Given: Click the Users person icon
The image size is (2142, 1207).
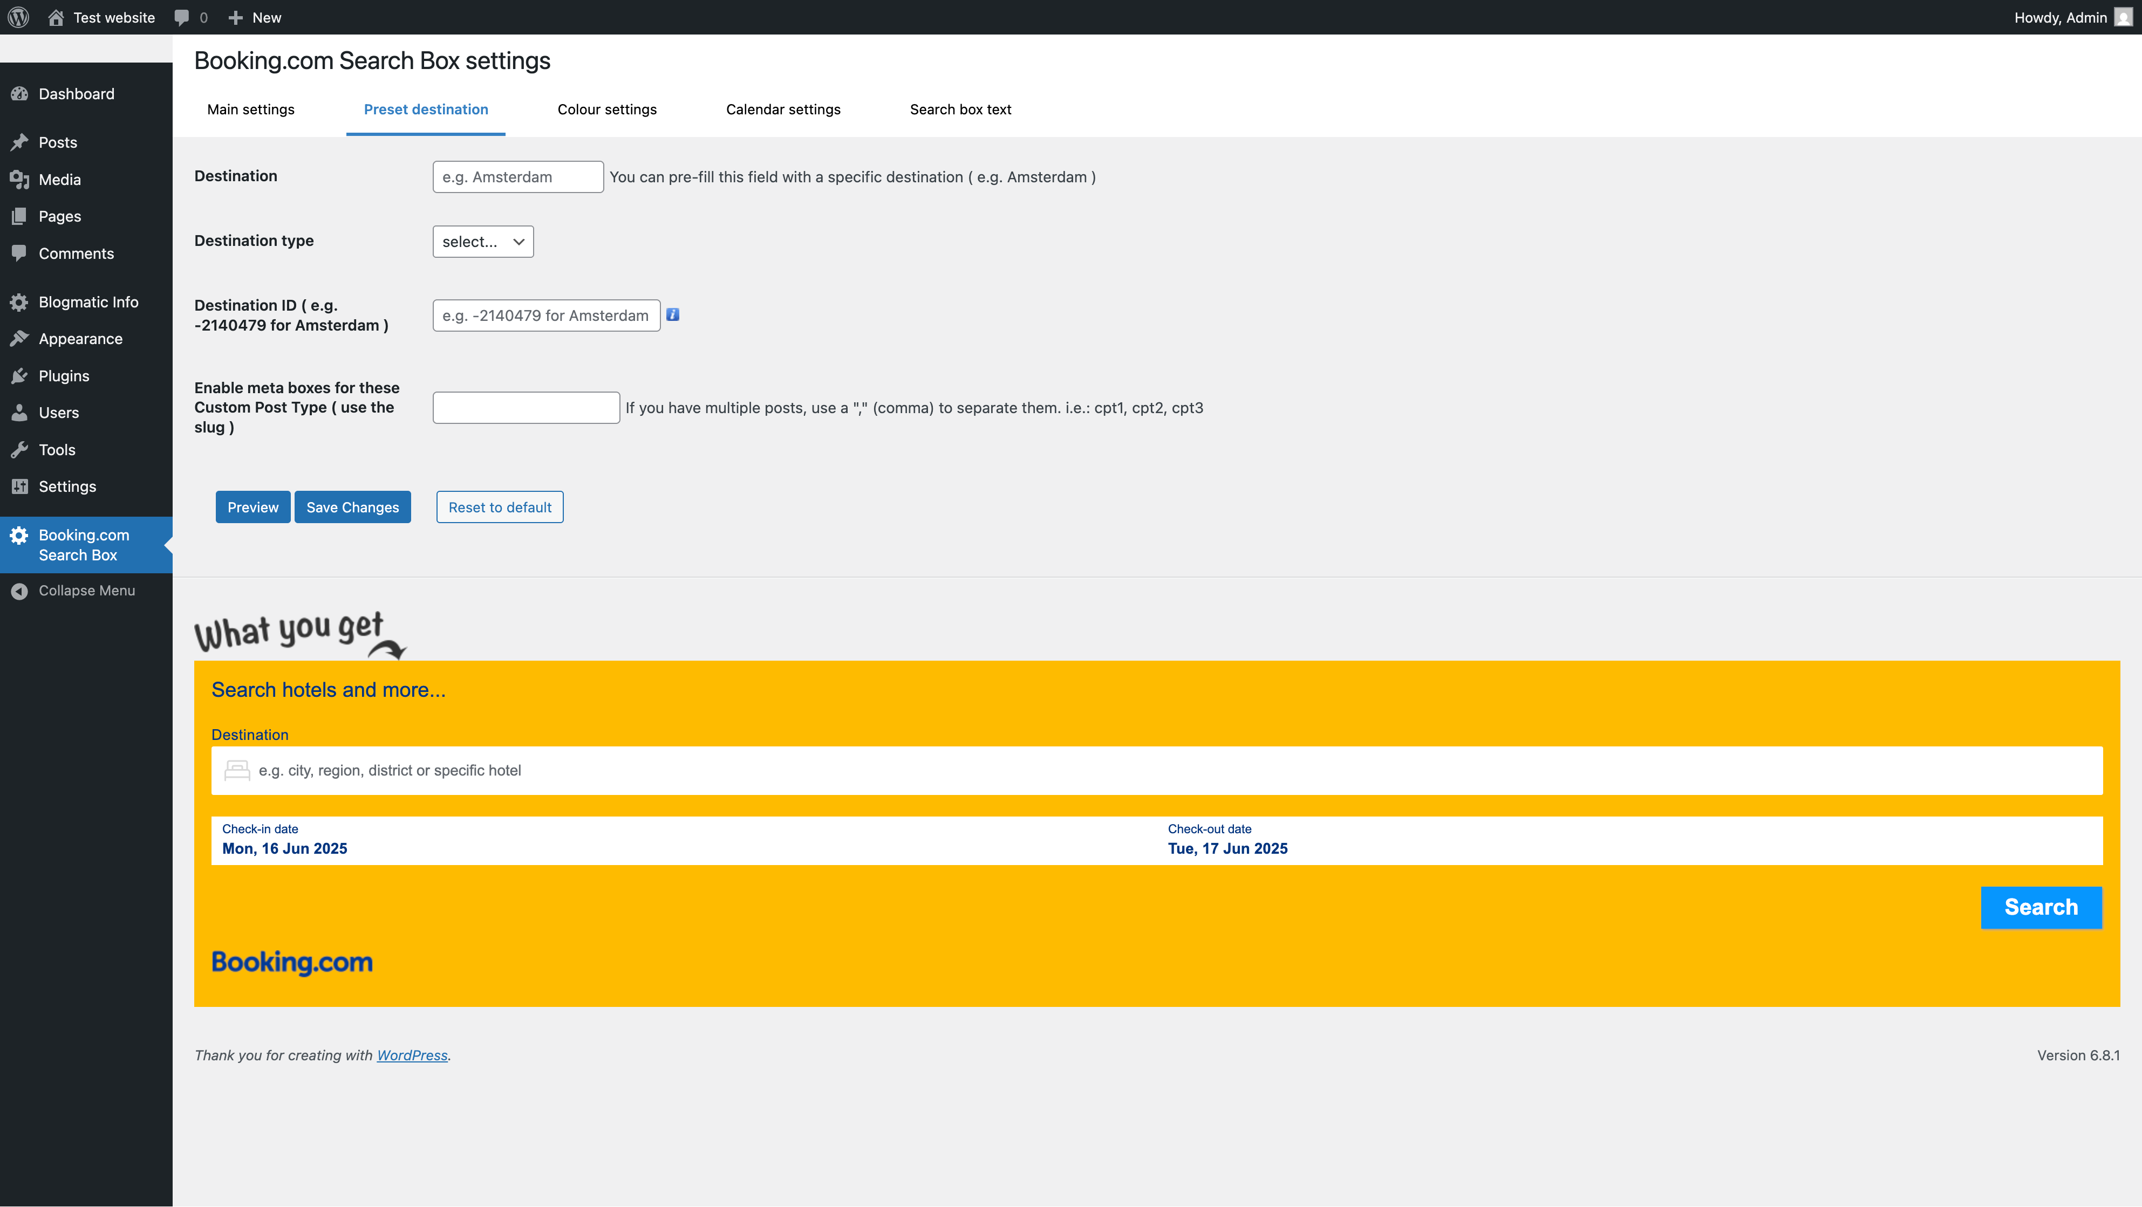Looking at the screenshot, I should (19, 412).
